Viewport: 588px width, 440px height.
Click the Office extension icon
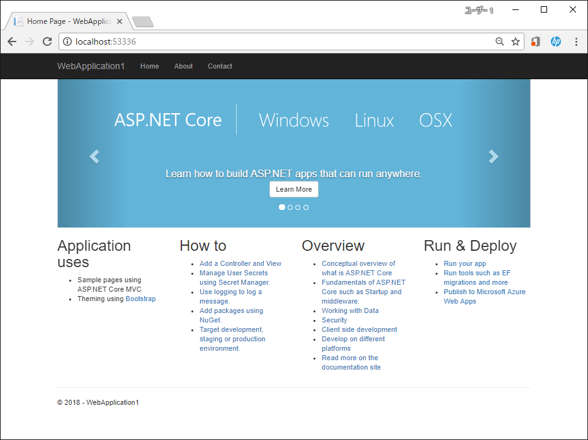point(535,41)
